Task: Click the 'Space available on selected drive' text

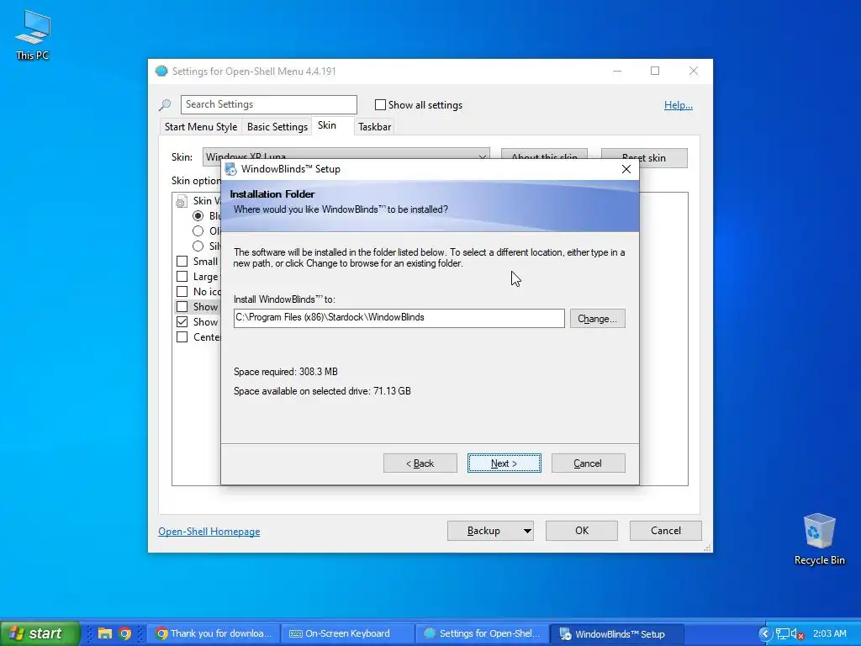Action: pyautogui.click(x=322, y=391)
